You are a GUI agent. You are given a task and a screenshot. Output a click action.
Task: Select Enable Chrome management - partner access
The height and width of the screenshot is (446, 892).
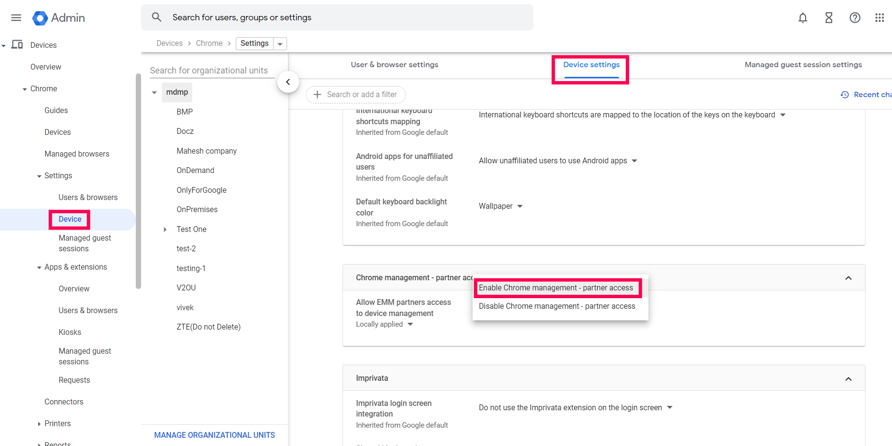pyautogui.click(x=556, y=288)
